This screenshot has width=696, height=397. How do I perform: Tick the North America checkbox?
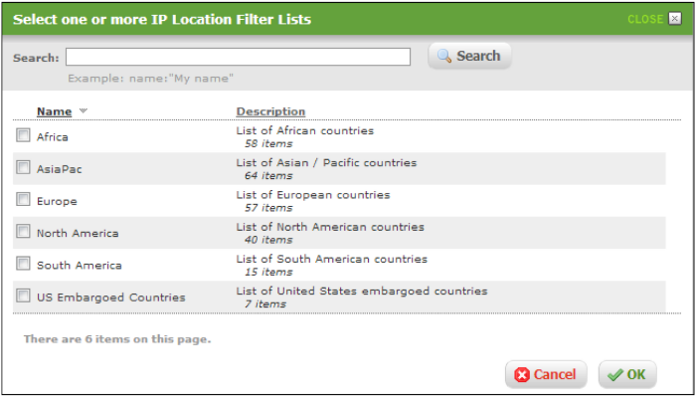[23, 231]
